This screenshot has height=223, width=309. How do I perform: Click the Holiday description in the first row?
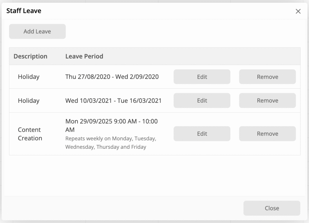pos(29,77)
